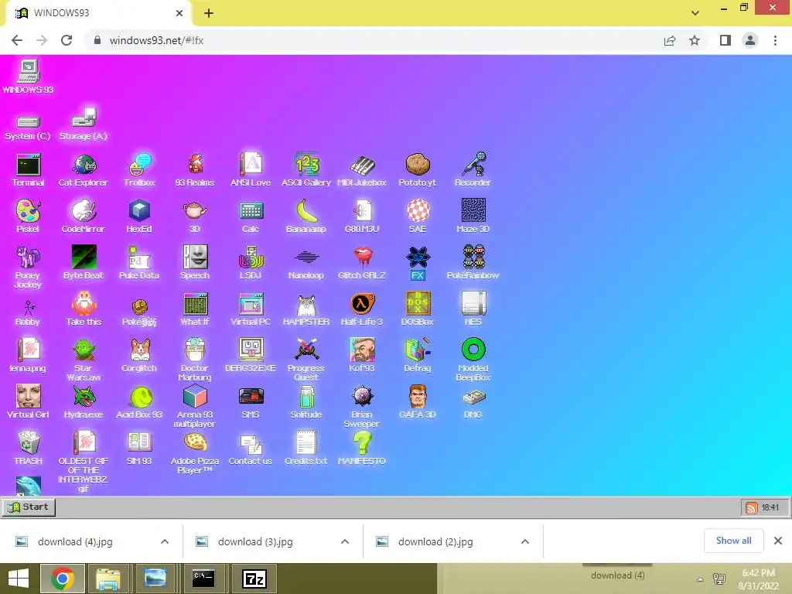The image size is (792, 594).
Task: Open GAFA 3D icon
Action: (418, 402)
